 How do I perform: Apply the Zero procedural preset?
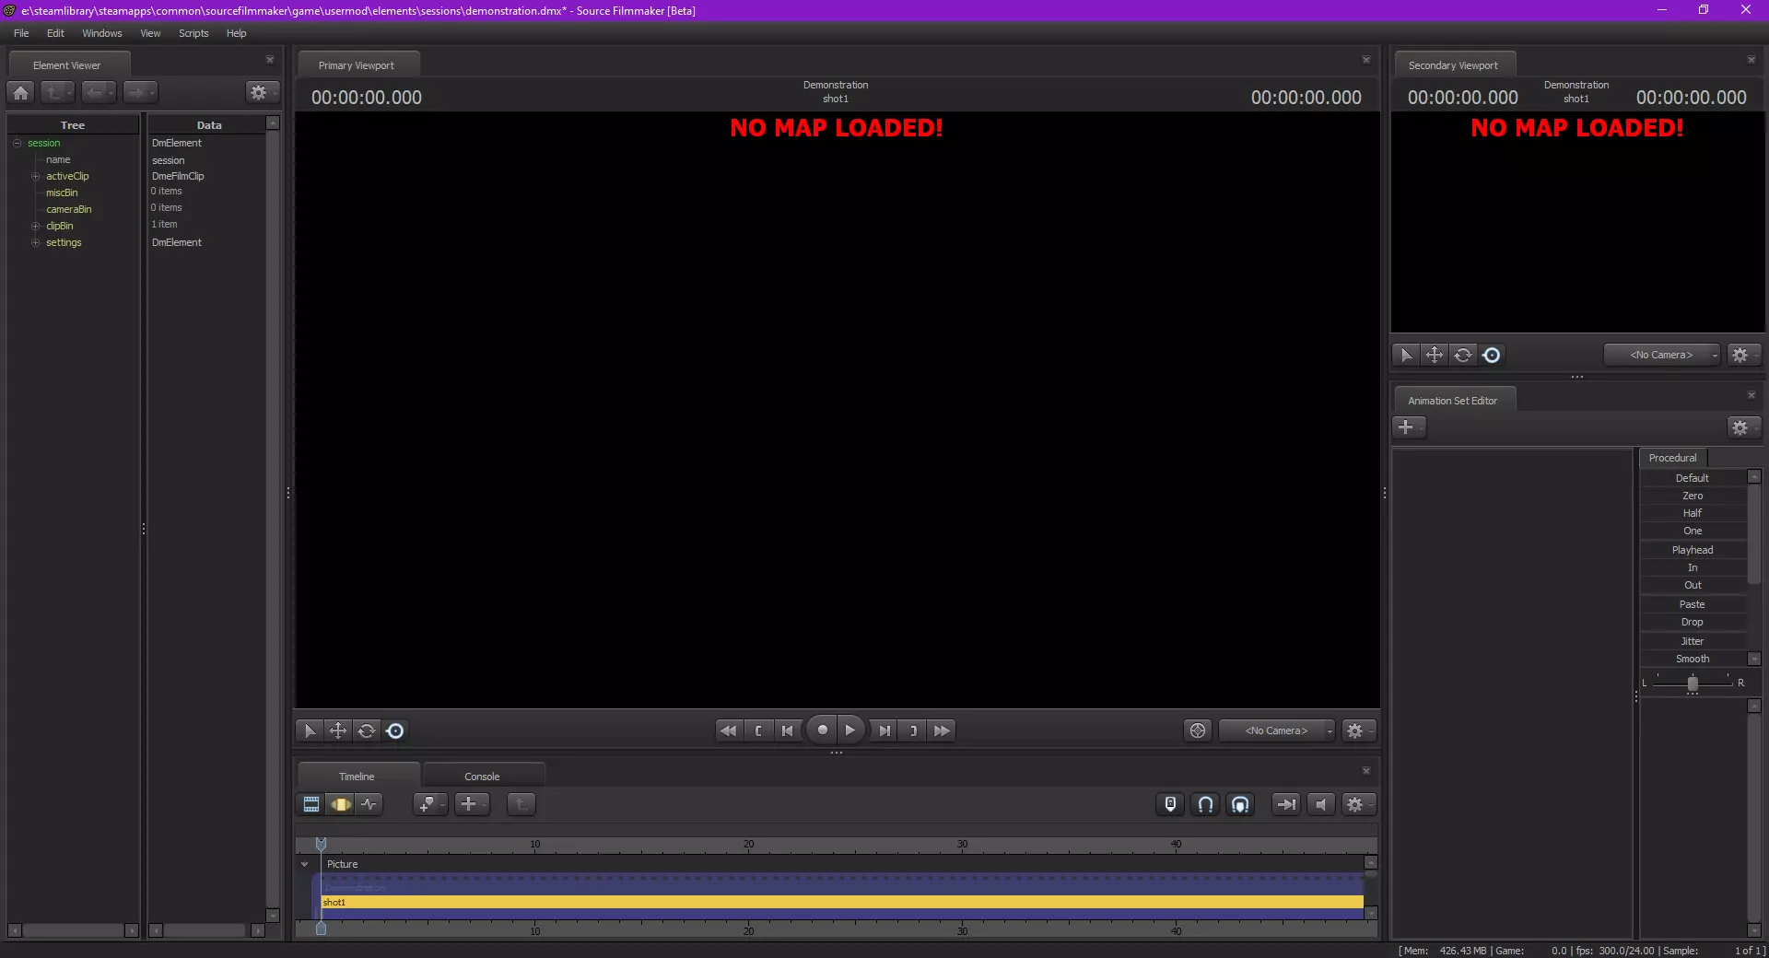pyautogui.click(x=1693, y=496)
